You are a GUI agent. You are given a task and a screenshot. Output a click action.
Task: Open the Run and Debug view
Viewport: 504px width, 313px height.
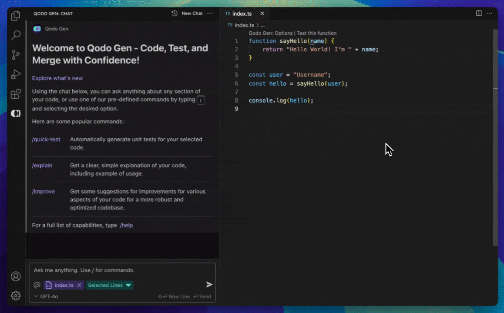point(15,74)
